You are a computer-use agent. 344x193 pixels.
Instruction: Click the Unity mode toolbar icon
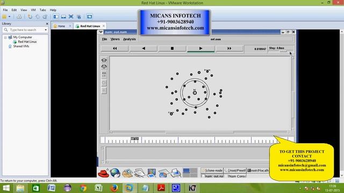79,17
